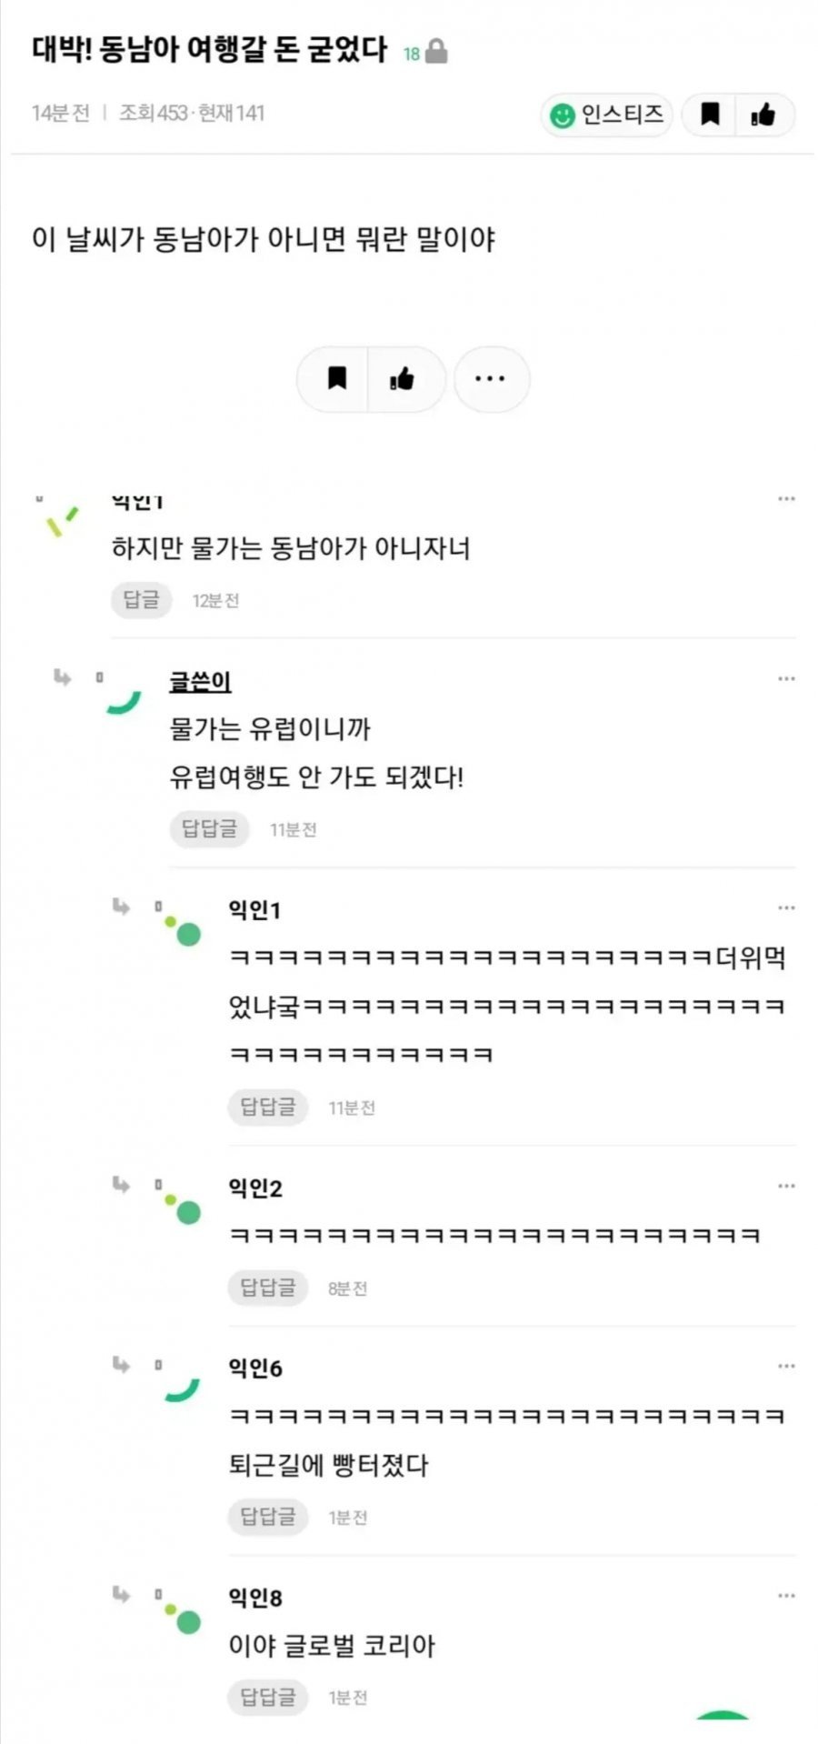
Task: Toggle the thumbs-up like below the post body
Action: pos(404,379)
